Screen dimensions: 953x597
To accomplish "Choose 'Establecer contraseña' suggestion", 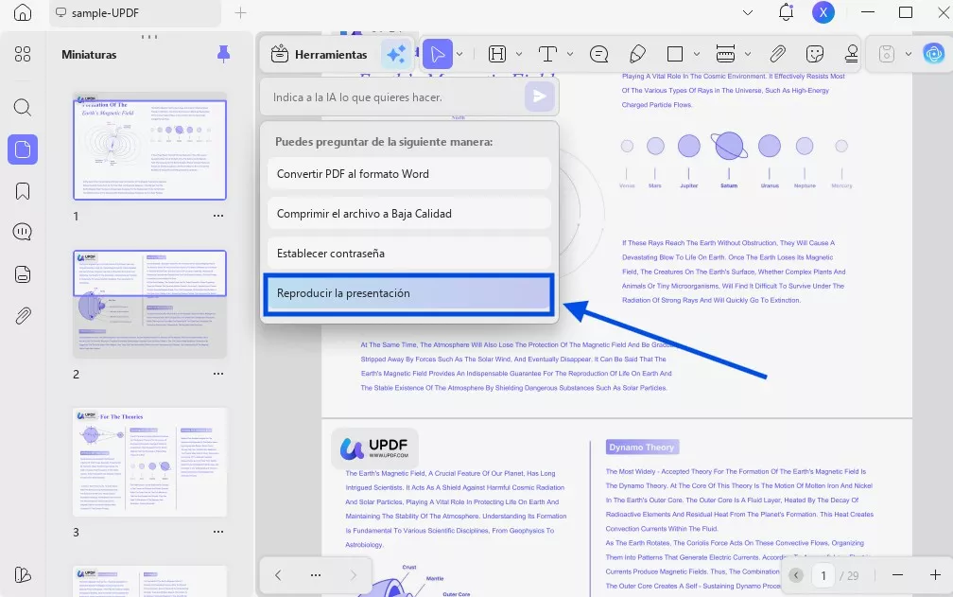I will point(409,254).
